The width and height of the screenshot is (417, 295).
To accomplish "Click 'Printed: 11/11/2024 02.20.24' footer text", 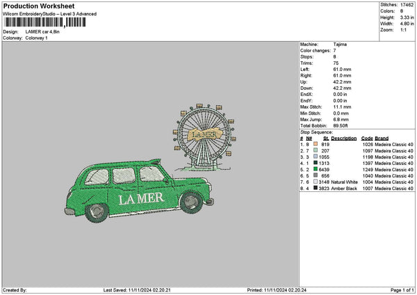I will pyautogui.click(x=277, y=290).
